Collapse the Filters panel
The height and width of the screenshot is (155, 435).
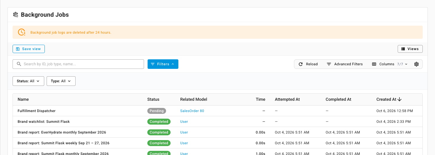pyautogui.click(x=163, y=64)
